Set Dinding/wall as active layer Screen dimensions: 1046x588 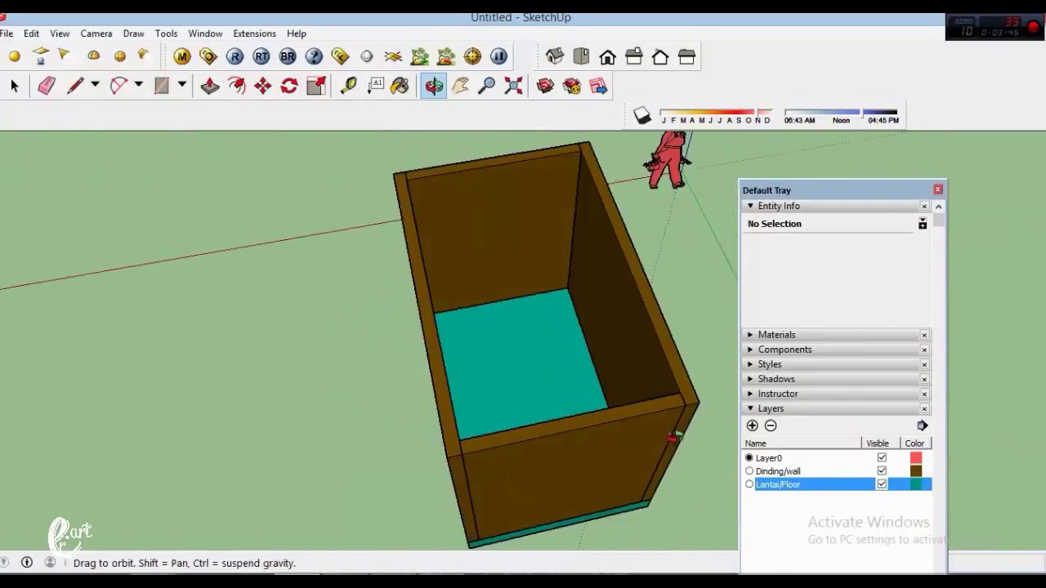coord(749,471)
